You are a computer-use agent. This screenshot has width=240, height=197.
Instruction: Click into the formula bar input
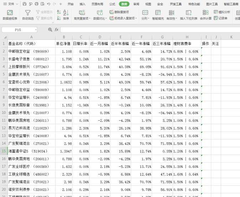(x=150, y=30)
